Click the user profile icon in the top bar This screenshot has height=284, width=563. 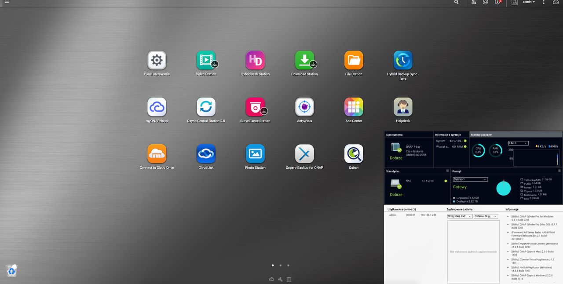pos(515,2)
